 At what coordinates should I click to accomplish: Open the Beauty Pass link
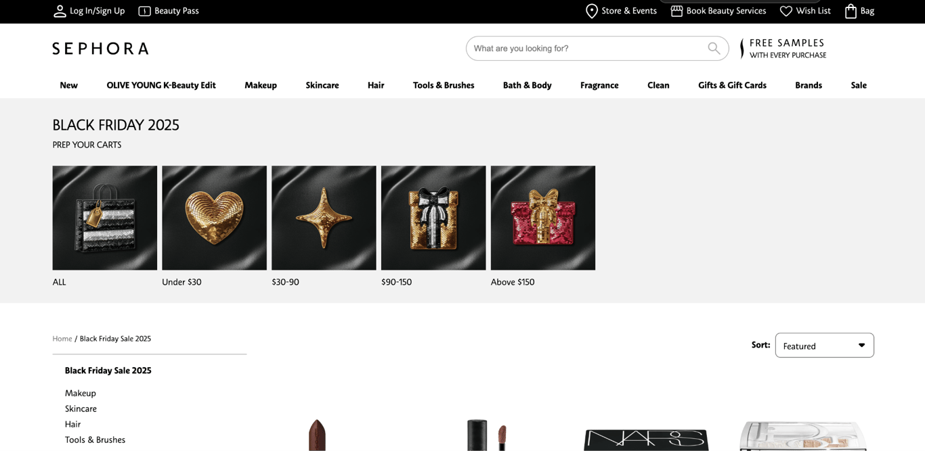[177, 11]
